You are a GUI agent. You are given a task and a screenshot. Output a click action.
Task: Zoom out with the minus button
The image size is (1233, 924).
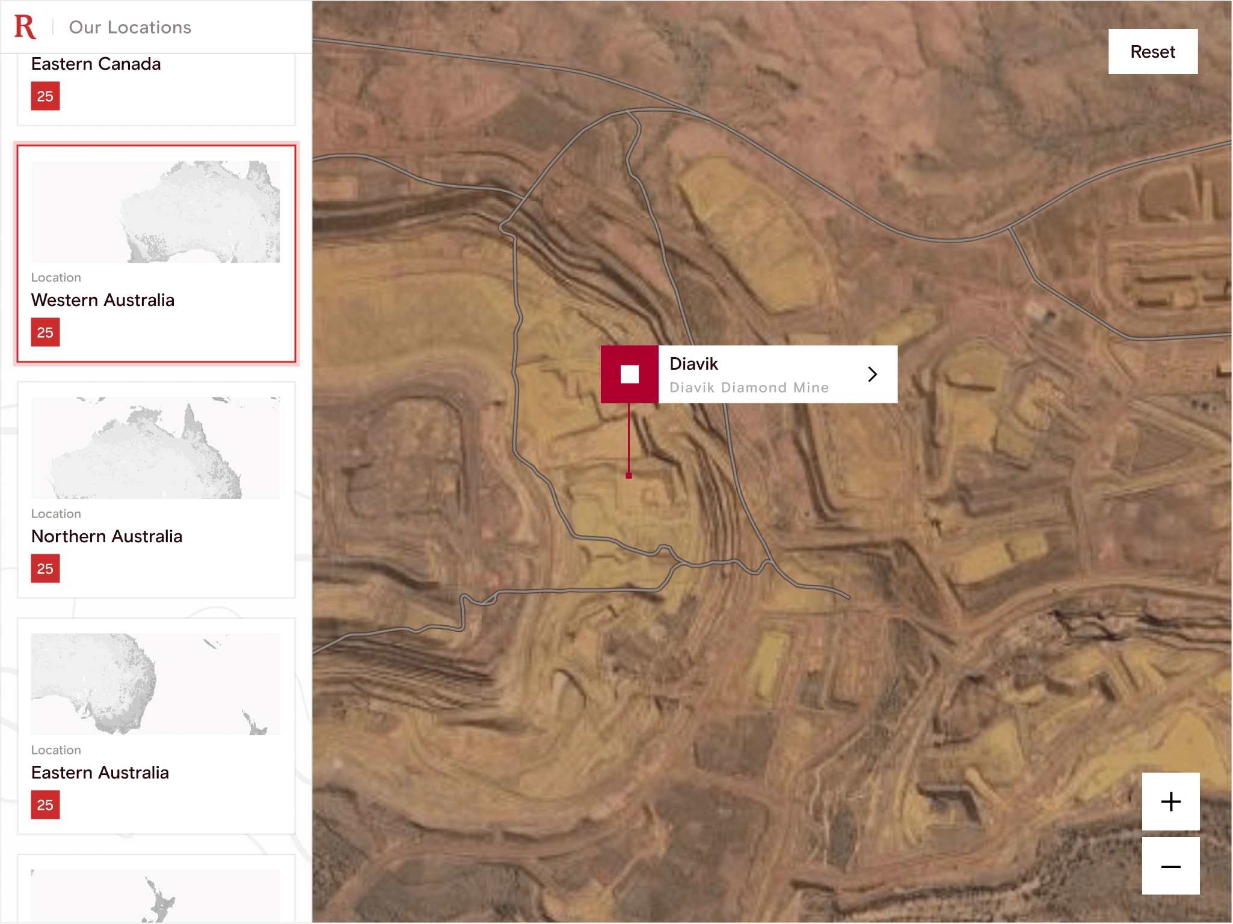(x=1170, y=866)
